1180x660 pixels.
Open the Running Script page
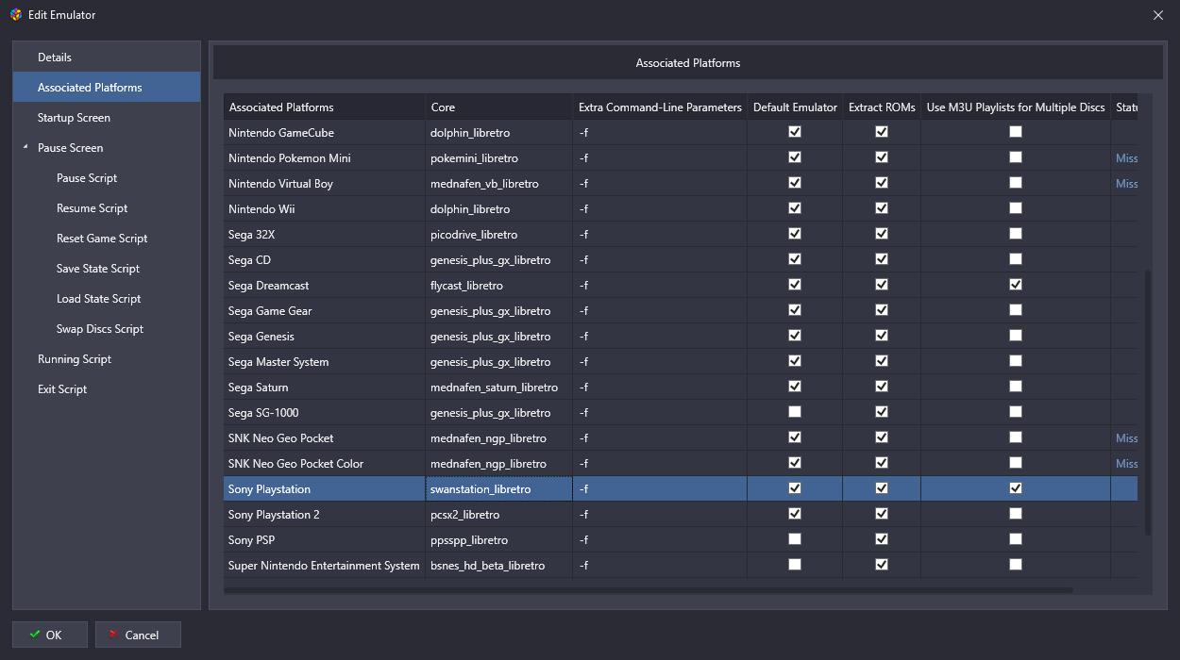107,359
